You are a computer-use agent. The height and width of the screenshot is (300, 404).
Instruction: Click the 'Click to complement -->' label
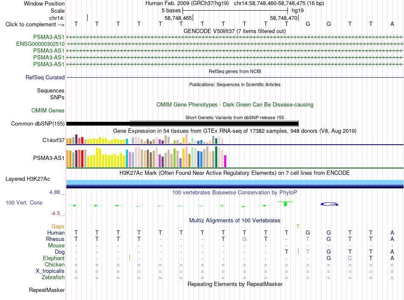tap(35, 25)
